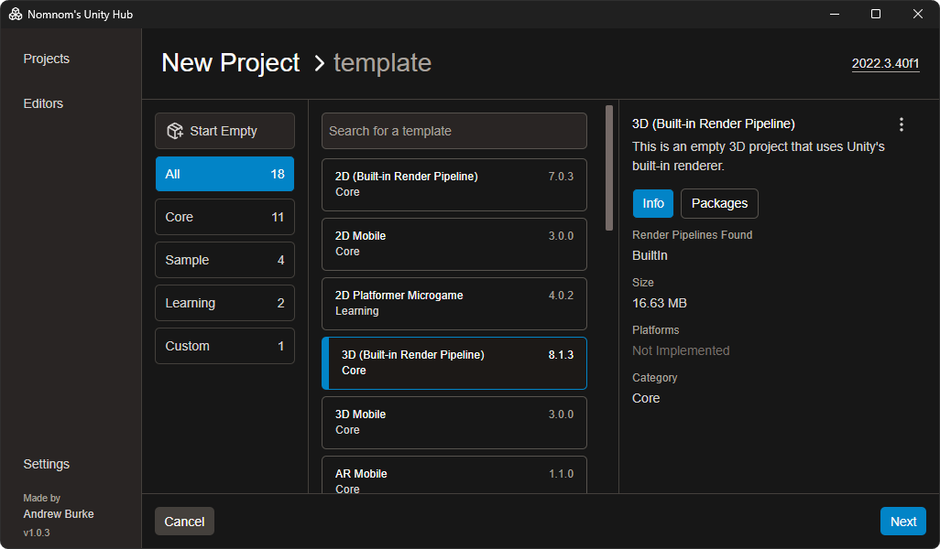Click the v1.0.3 version label
The width and height of the screenshot is (940, 549).
37,533
